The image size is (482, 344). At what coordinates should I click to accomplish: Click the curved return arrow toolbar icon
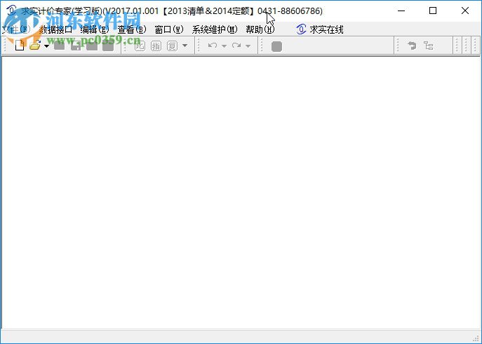click(x=412, y=46)
